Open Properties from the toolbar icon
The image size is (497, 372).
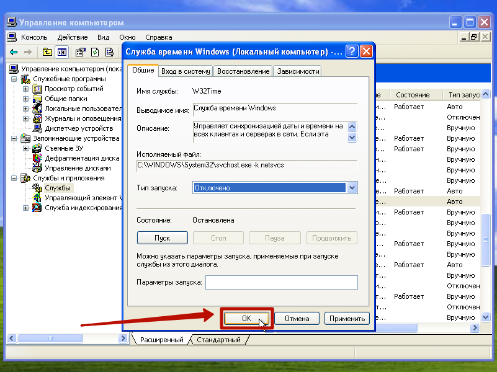80,52
